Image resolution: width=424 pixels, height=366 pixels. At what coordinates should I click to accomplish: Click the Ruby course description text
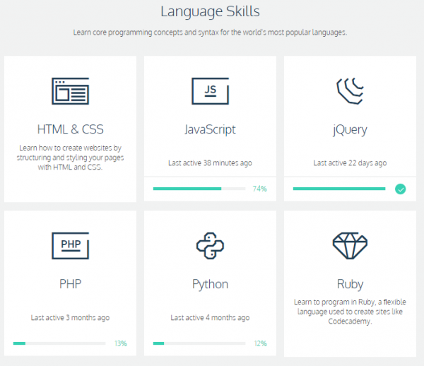pos(350,312)
